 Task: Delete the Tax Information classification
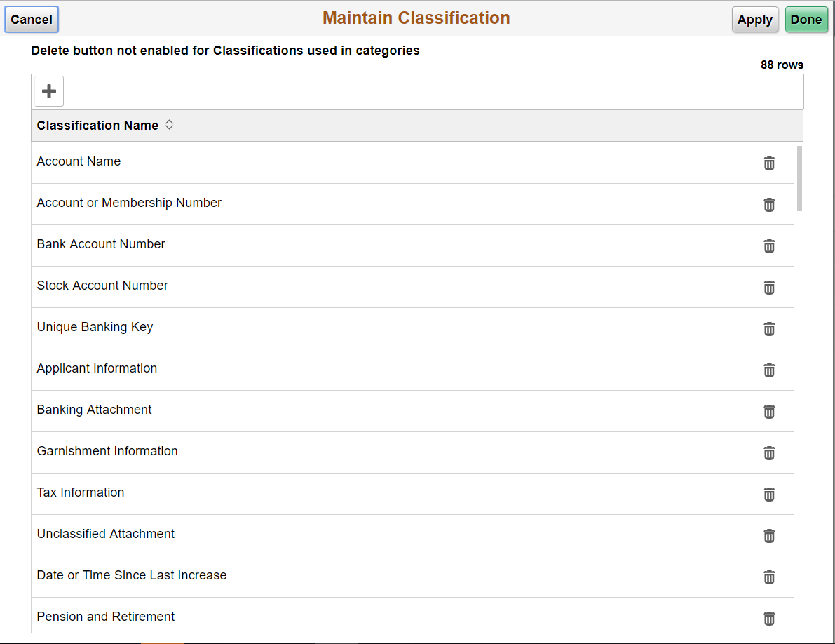769,495
